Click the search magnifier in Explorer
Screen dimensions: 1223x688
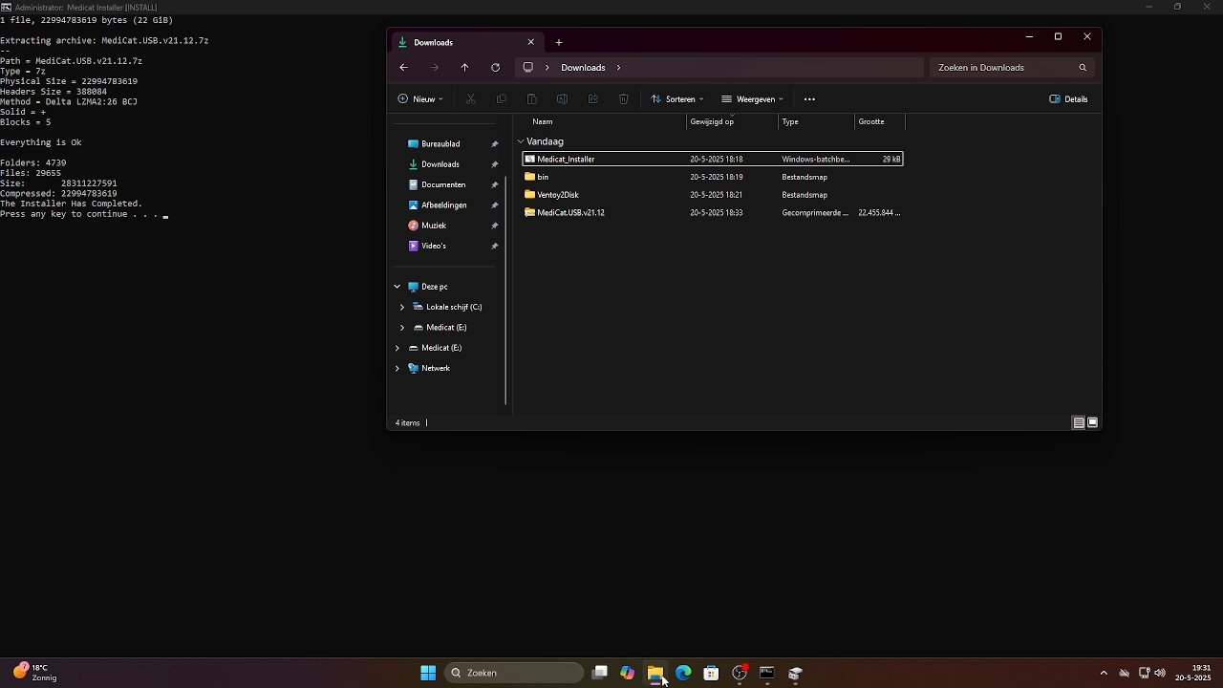1083,68
